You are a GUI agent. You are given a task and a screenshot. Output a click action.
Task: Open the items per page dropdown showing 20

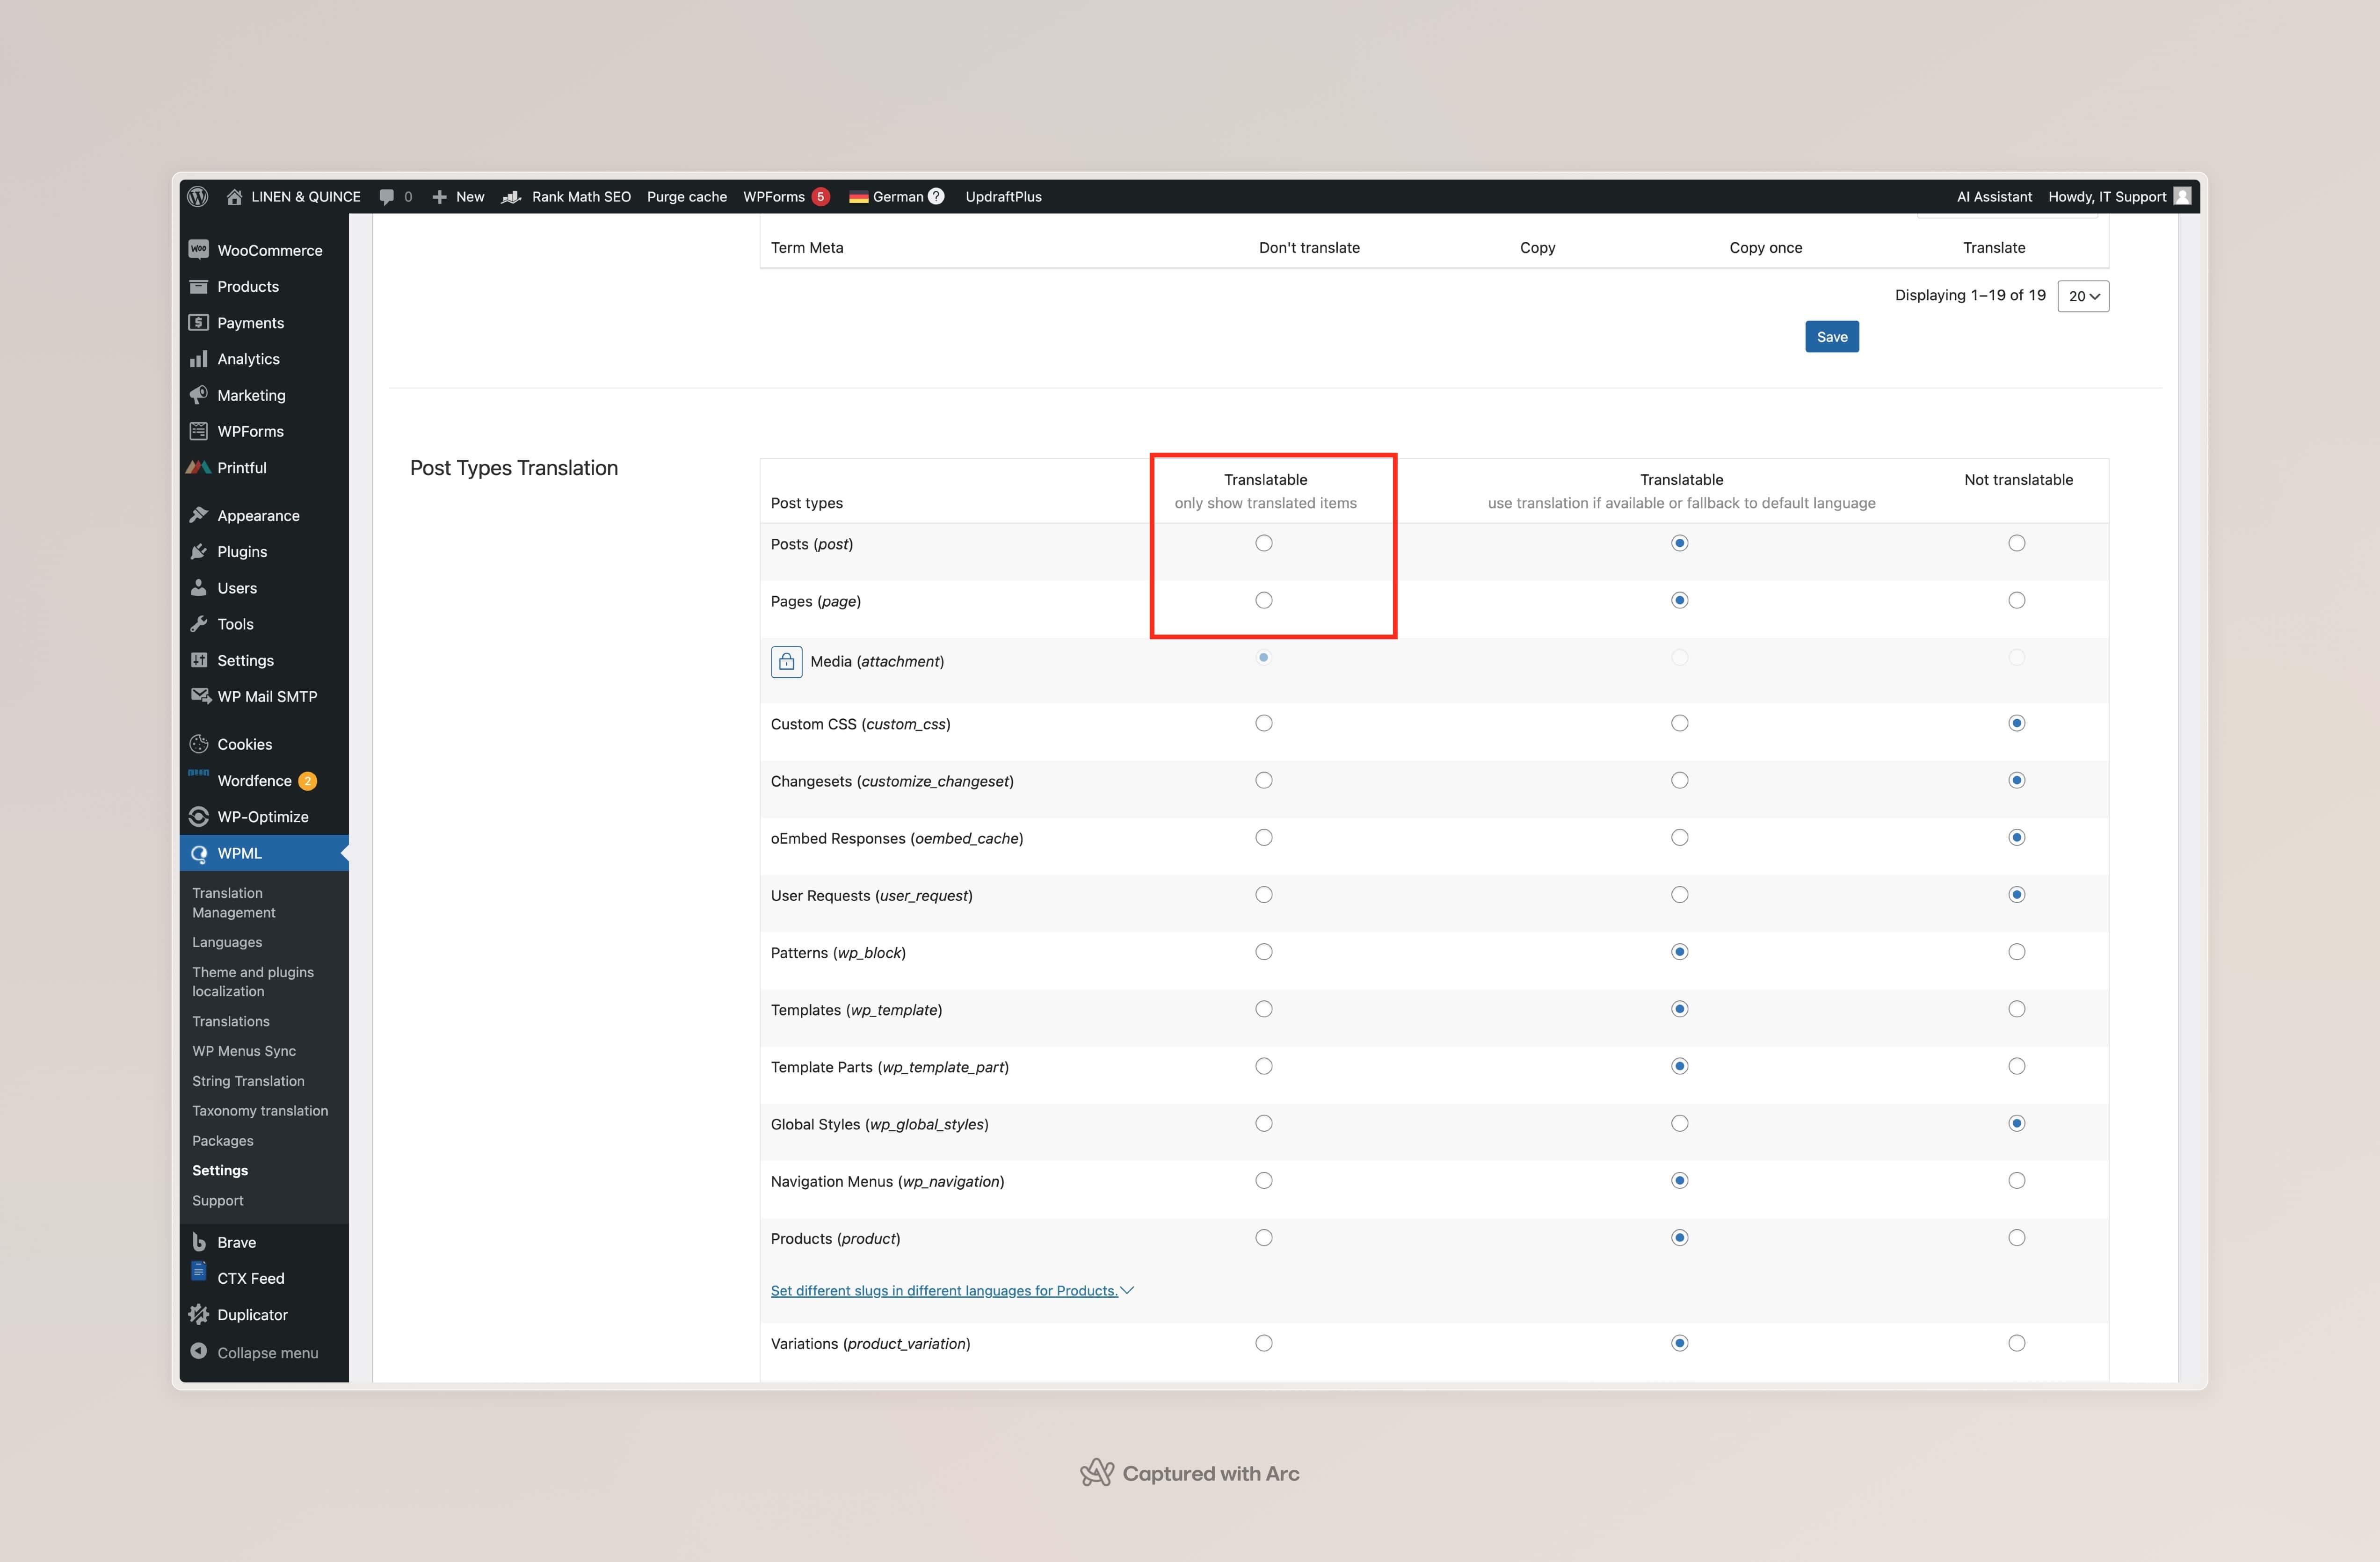tap(2083, 296)
